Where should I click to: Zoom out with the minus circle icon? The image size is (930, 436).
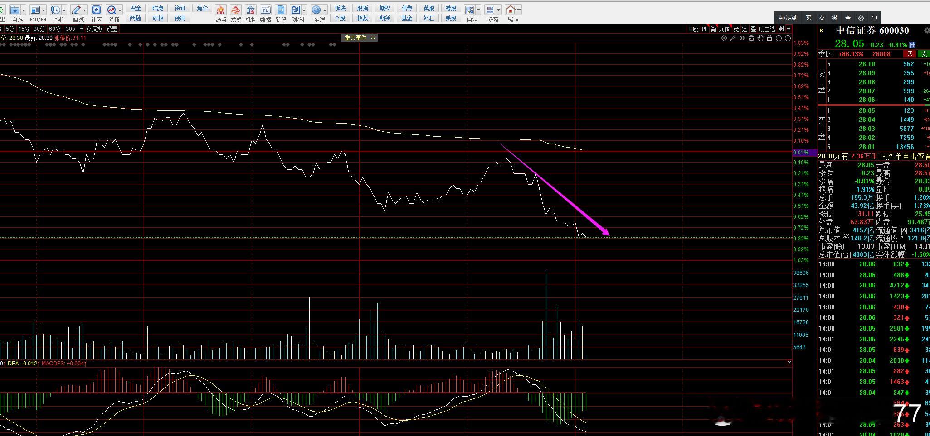click(x=788, y=38)
